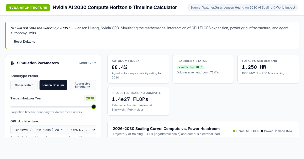The width and height of the screenshot is (304, 159).
Task: Open the GPU Architecture dropdown
Action: (53, 130)
